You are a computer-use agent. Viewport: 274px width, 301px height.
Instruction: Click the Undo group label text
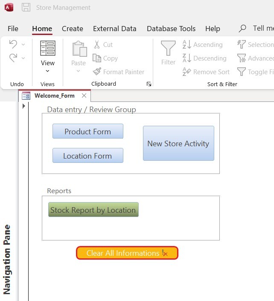pos(17,84)
